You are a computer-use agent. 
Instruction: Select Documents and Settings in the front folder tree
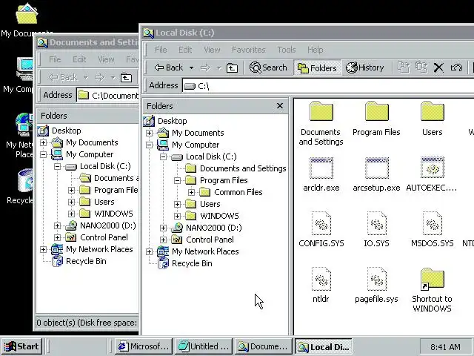tap(243, 168)
